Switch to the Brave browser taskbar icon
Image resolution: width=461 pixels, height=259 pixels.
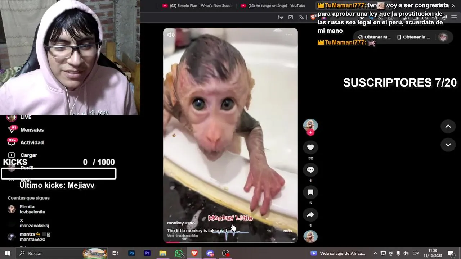point(194,253)
